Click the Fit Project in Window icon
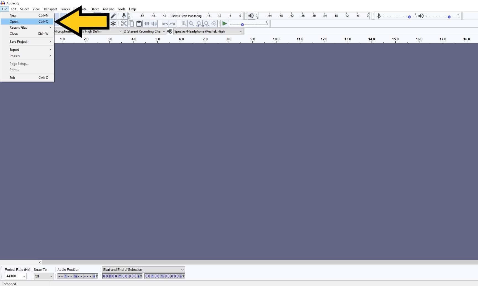This screenshot has height=286, width=478. point(206,24)
